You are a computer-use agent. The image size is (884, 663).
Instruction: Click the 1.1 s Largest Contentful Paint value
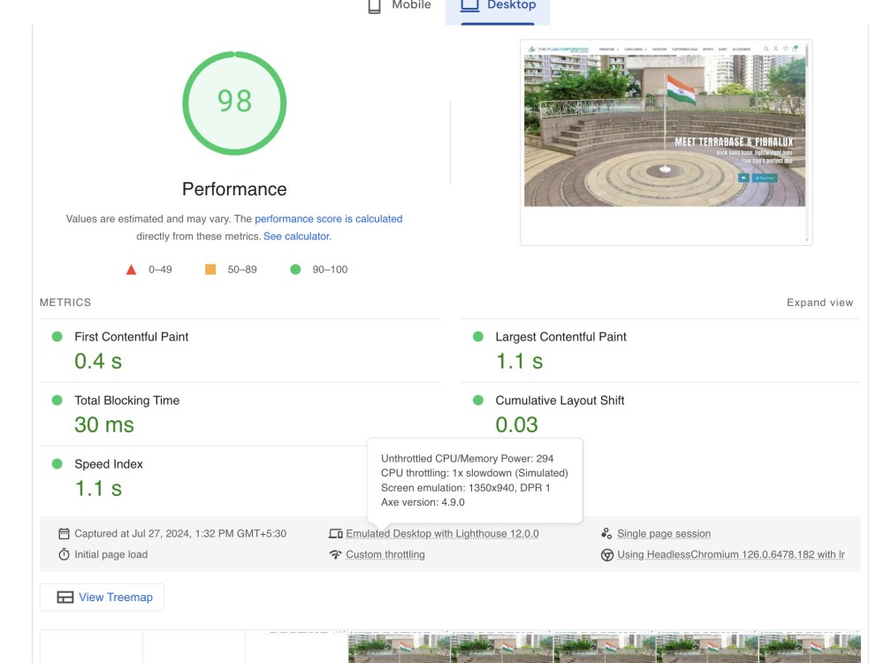coord(519,362)
